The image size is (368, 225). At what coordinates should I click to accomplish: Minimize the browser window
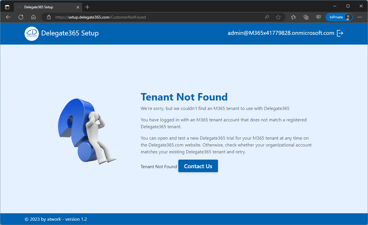tap(335, 6)
